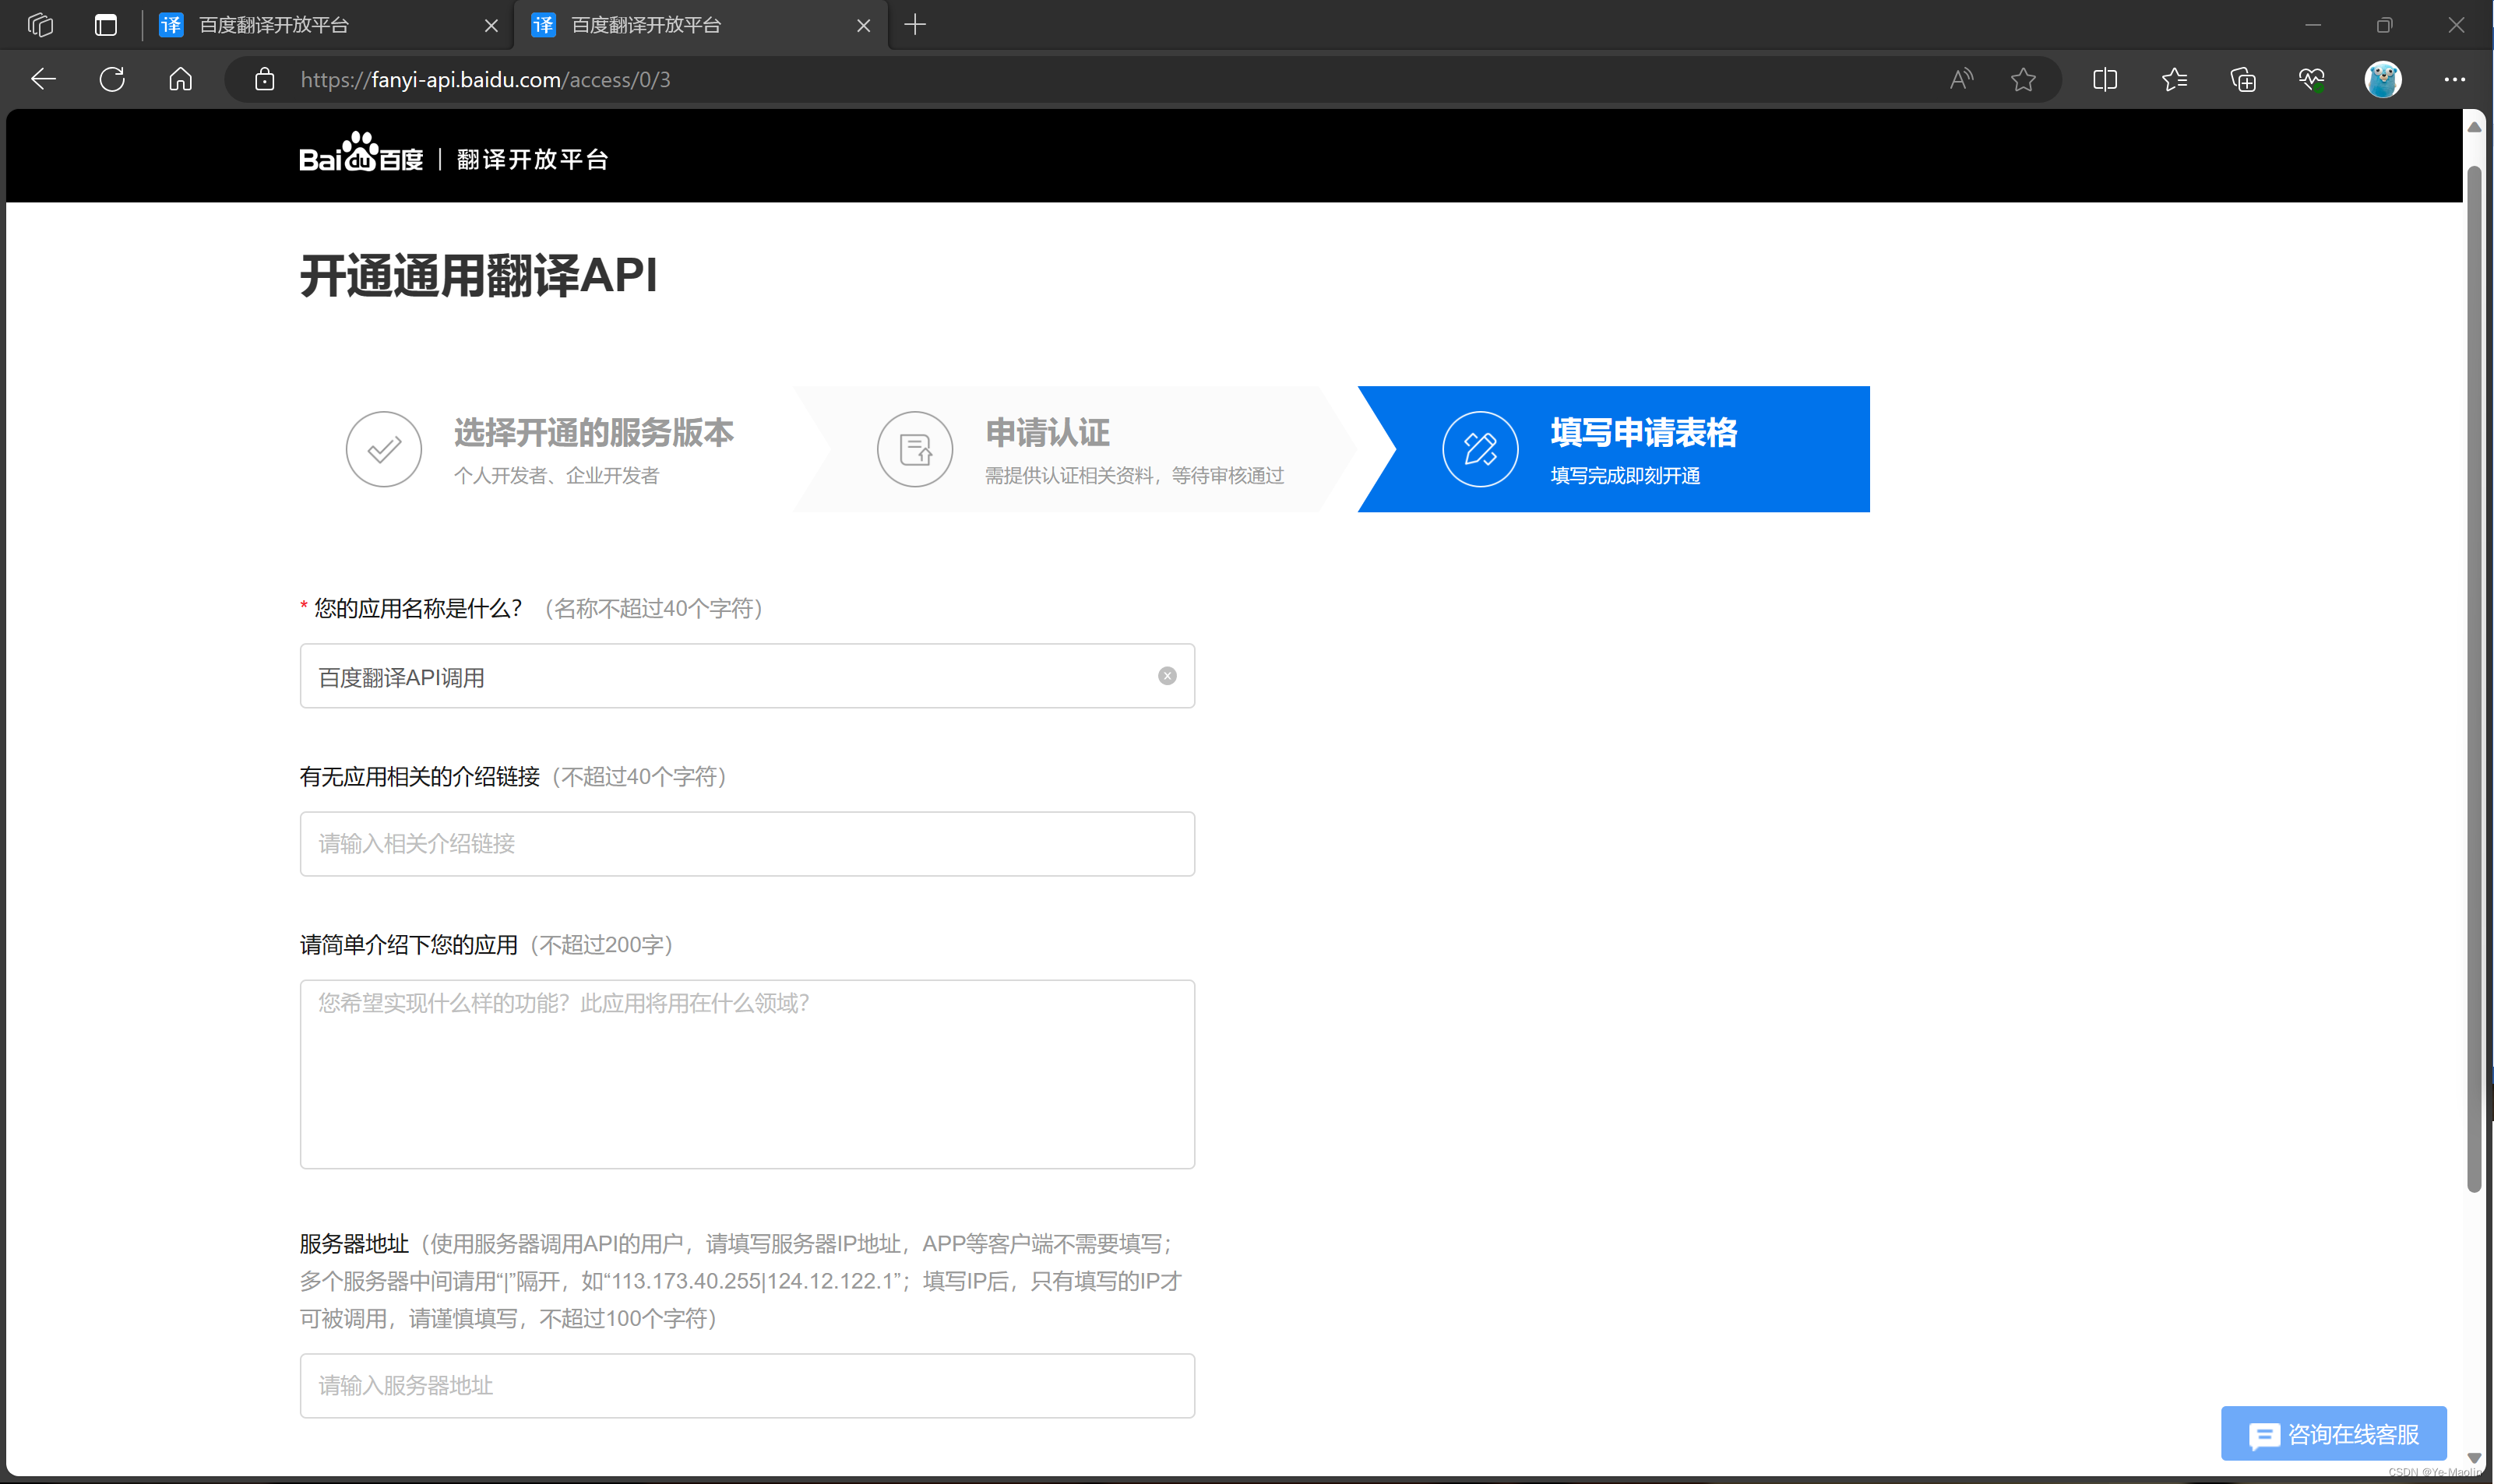Open browser collections icon
Screen dimensions: 2494x1484
2243,79
